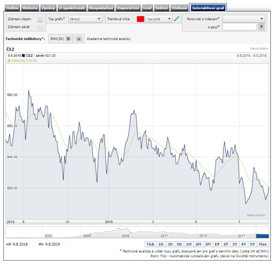Set chart range to 1M
The height and width of the screenshot is (264, 277).
[x=188, y=244]
